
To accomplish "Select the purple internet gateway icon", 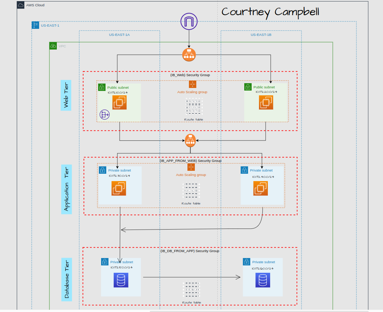I will click(189, 21).
